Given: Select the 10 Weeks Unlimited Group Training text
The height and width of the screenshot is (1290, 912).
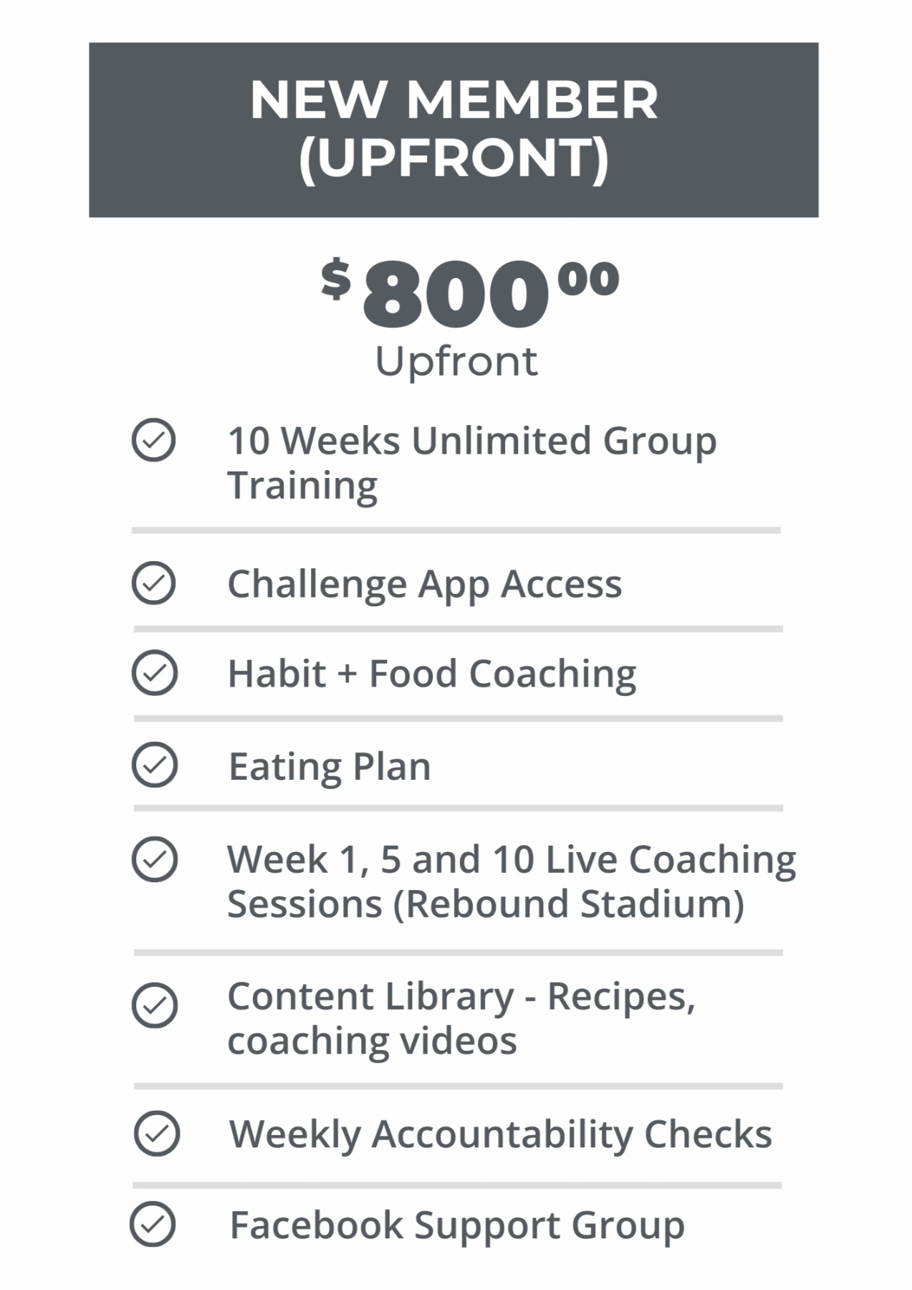Looking at the screenshot, I should pos(471,462).
